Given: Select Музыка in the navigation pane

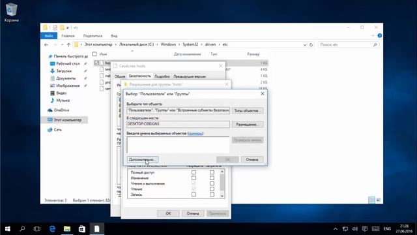Looking at the screenshot, I should coord(63,101).
